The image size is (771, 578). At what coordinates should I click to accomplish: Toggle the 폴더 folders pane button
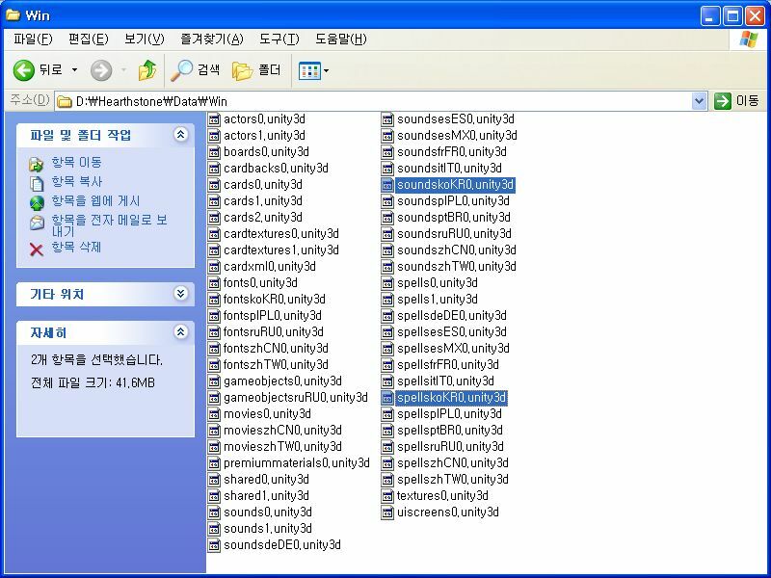coord(242,70)
